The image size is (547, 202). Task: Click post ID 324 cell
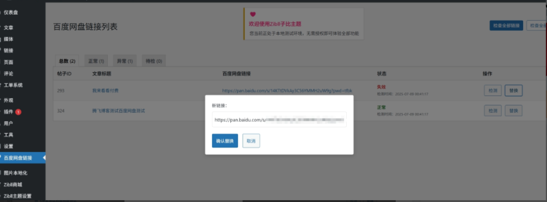[61, 111]
